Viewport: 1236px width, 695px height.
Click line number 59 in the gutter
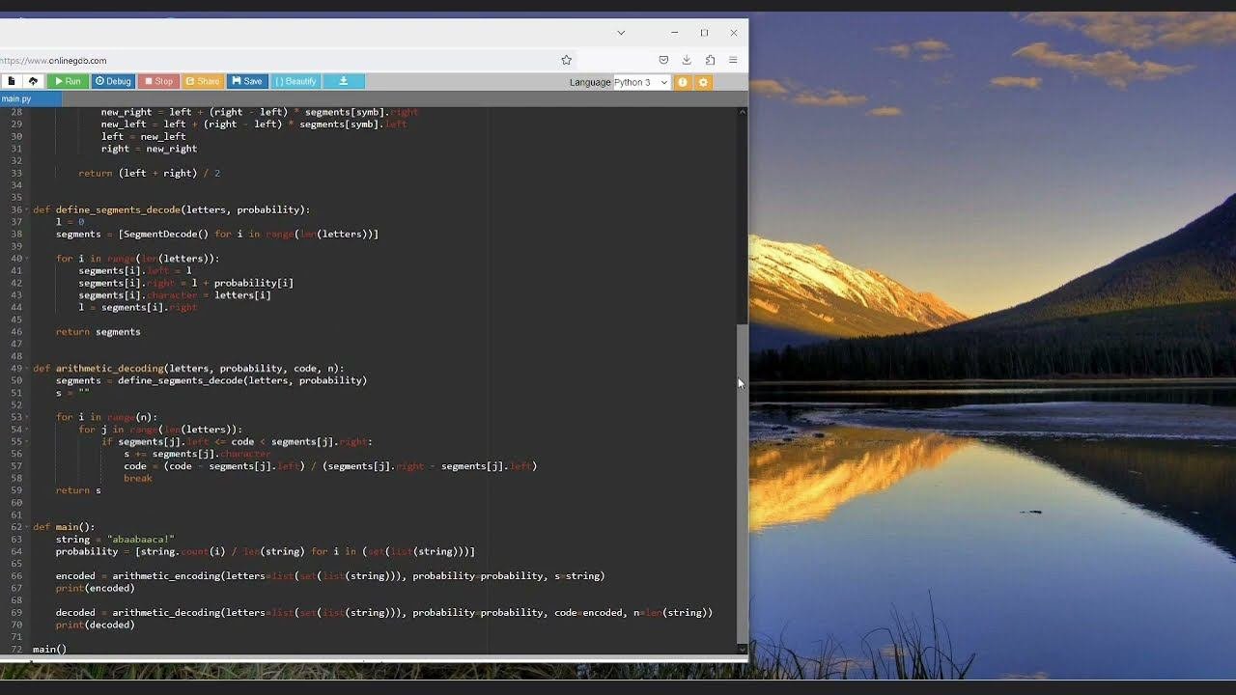point(15,490)
